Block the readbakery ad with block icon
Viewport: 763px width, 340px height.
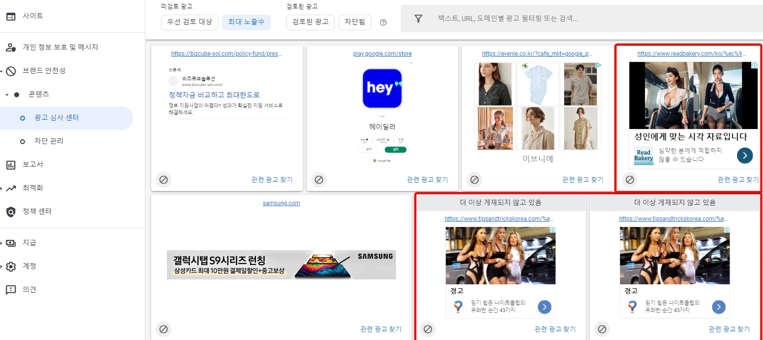click(630, 179)
